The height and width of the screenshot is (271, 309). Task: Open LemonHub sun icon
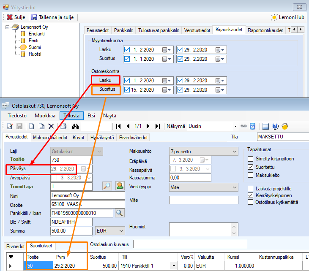pos(274,17)
